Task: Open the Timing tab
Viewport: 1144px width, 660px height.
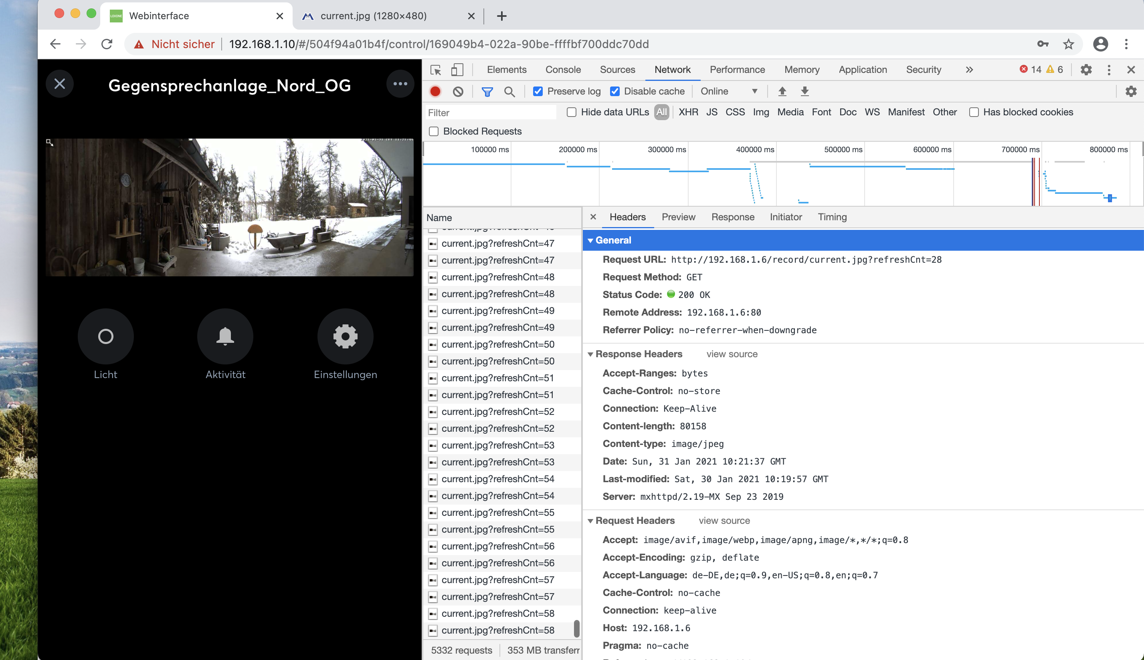Action: click(832, 217)
